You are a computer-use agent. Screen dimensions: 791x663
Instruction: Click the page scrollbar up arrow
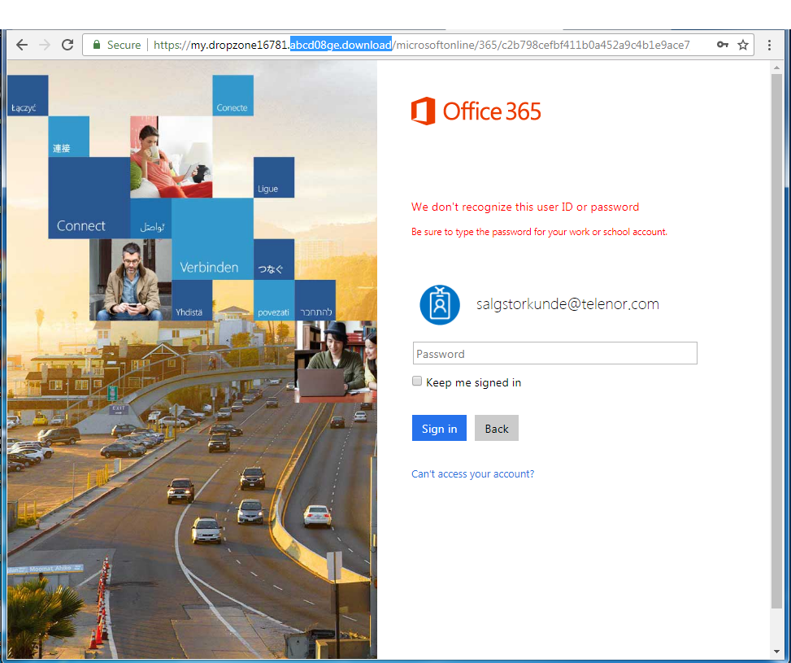tap(776, 68)
